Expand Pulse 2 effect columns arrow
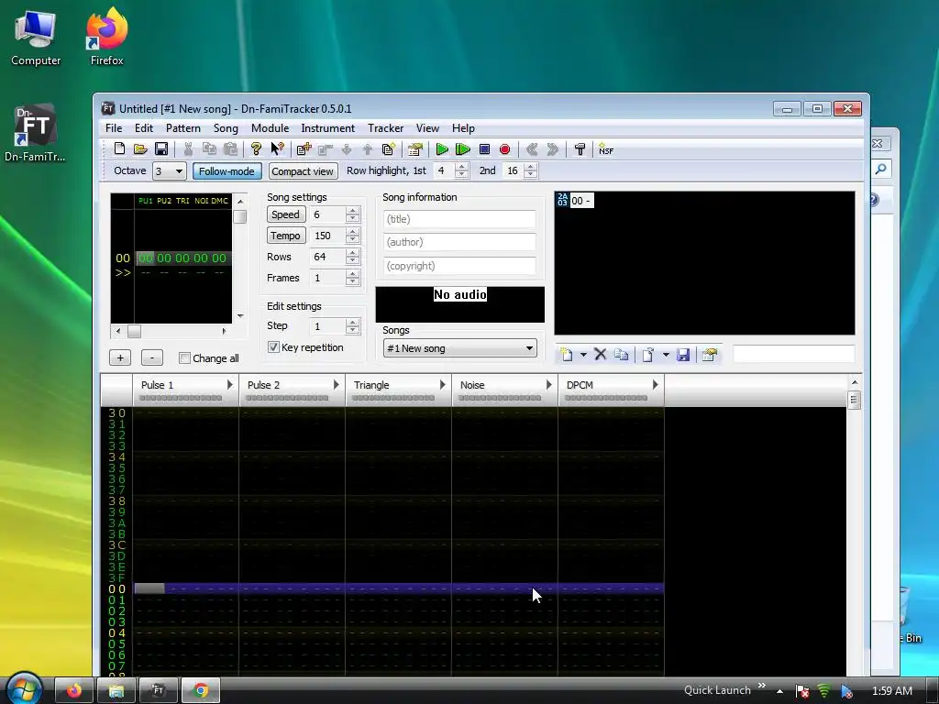939x704 pixels. [x=337, y=385]
